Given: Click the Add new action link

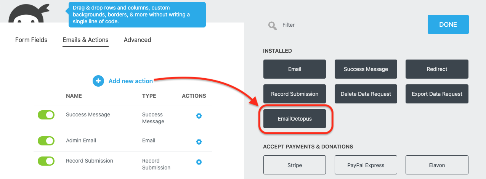Looking at the screenshot, I should coord(130,81).
